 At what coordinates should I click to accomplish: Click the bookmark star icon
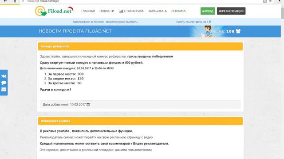point(270,1)
